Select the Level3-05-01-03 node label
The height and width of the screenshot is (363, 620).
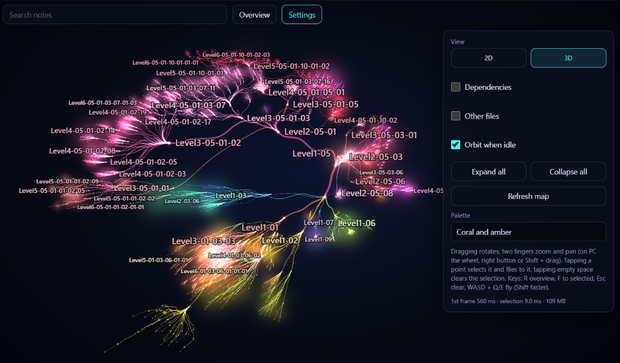[278, 118]
